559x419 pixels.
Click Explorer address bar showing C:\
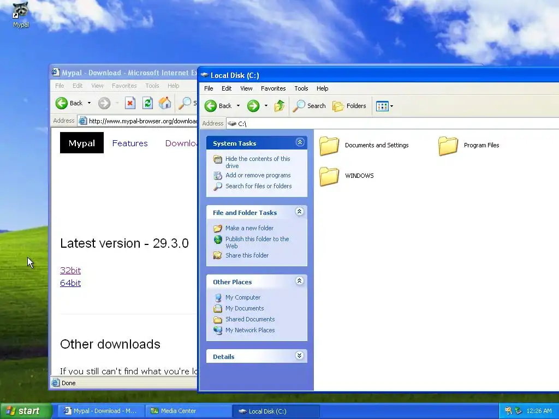392,124
